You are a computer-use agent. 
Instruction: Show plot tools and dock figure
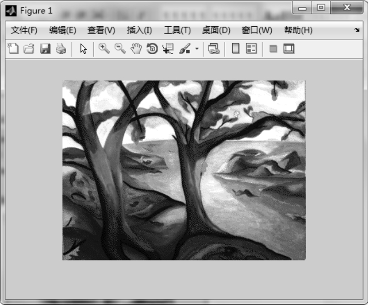pyautogui.click(x=289, y=49)
